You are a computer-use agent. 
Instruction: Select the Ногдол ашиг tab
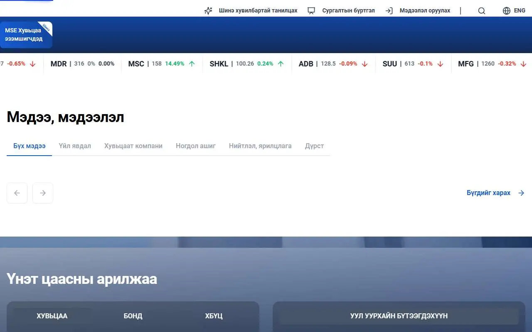(196, 146)
